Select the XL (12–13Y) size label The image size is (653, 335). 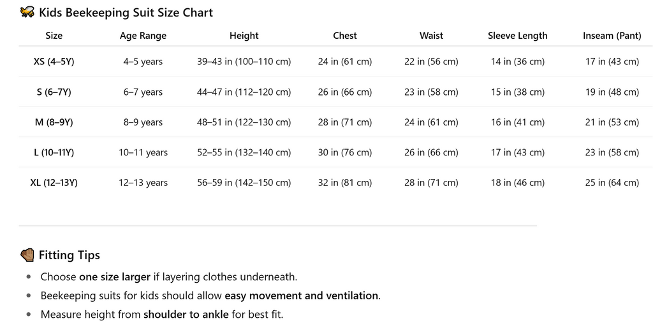[x=54, y=183]
